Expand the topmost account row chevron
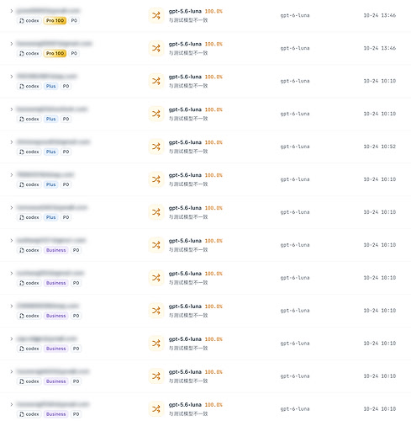Viewport: 411px width, 421px height. tap(12, 11)
